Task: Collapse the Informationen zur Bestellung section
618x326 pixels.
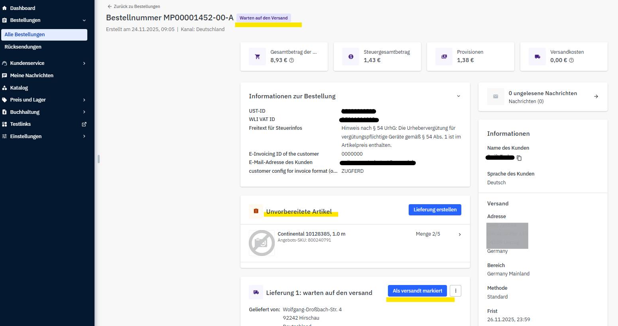Action: pos(459,96)
